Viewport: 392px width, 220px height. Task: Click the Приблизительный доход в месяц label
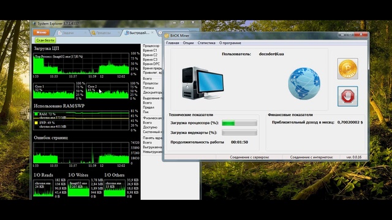[x=303, y=122]
